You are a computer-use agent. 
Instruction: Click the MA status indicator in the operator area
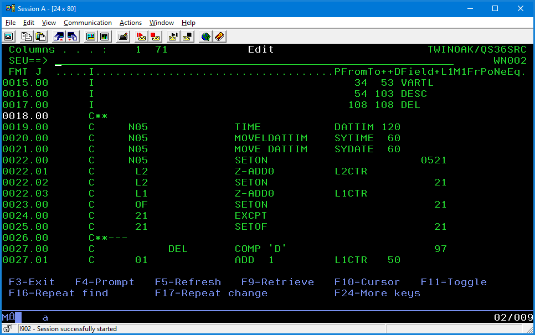(8, 317)
